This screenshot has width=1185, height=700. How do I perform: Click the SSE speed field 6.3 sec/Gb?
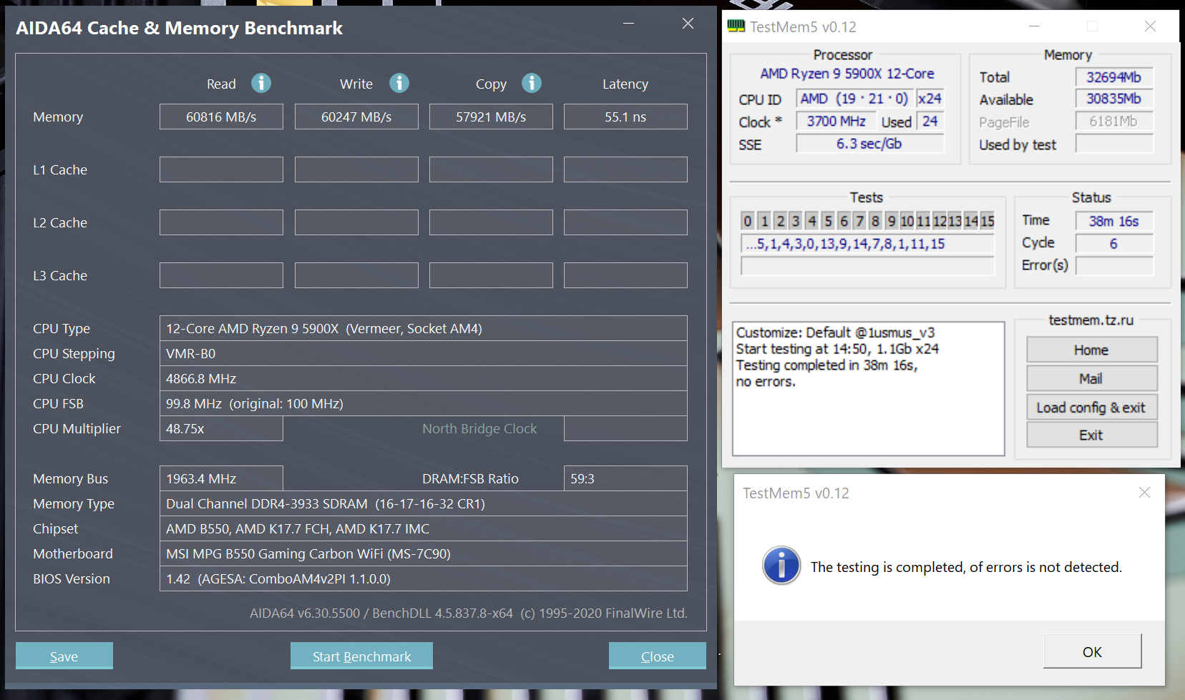[x=870, y=144]
